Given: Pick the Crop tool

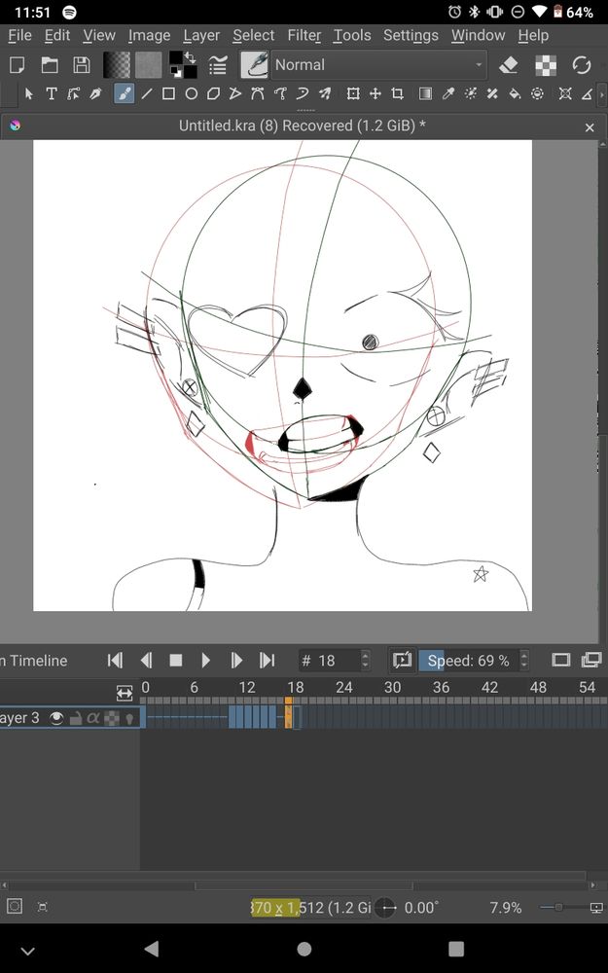Looking at the screenshot, I should [x=397, y=94].
